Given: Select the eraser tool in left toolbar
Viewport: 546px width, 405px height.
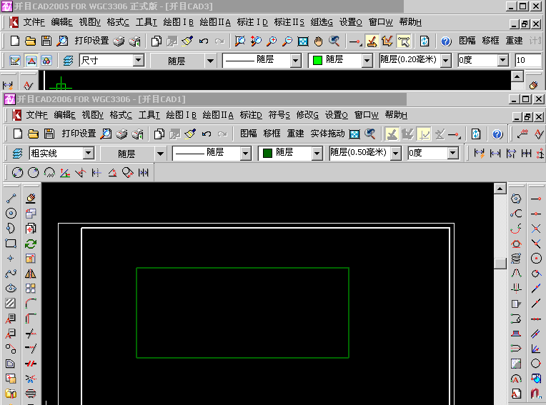Looking at the screenshot, I should click(x=31, y=199).
